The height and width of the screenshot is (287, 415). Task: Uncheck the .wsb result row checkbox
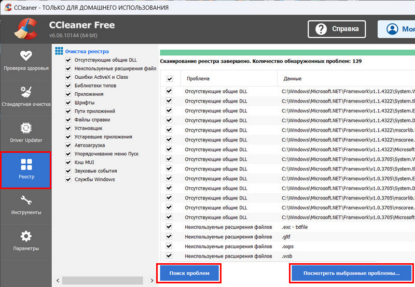[x=169, y=256]
